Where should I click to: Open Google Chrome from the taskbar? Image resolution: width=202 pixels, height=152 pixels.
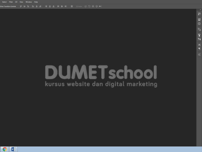click(5, 149)
